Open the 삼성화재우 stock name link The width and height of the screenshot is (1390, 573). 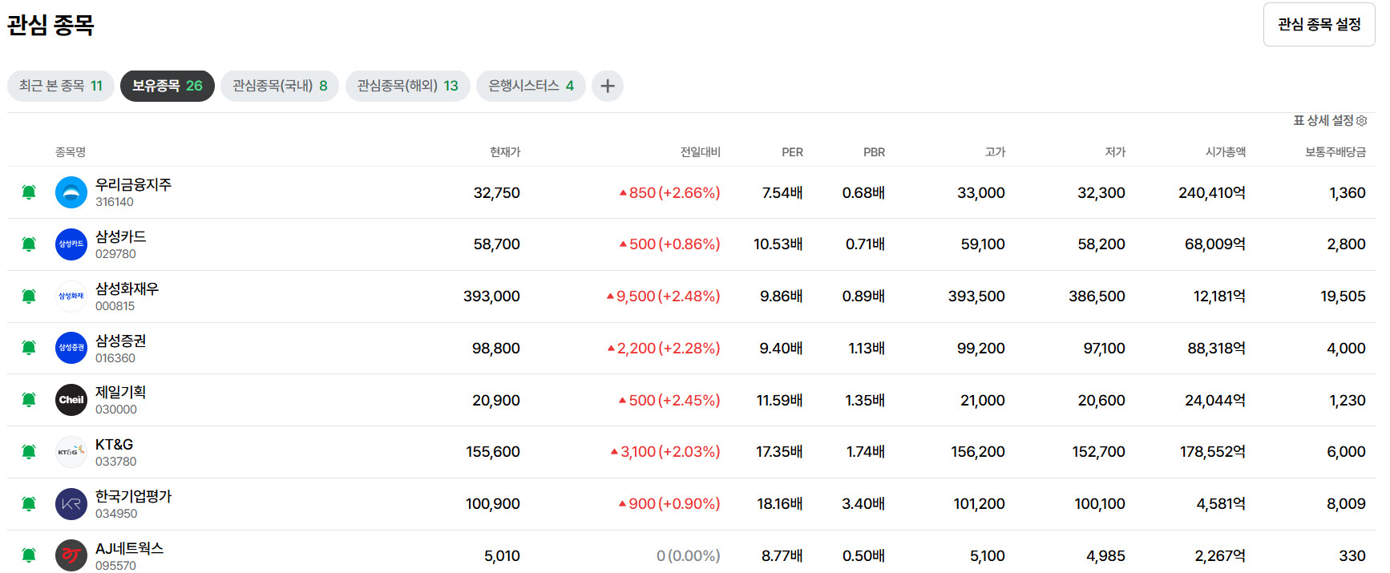127,289
